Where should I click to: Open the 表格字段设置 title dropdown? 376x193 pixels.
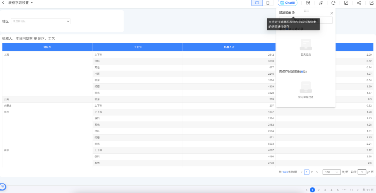[x=21, y=3]
